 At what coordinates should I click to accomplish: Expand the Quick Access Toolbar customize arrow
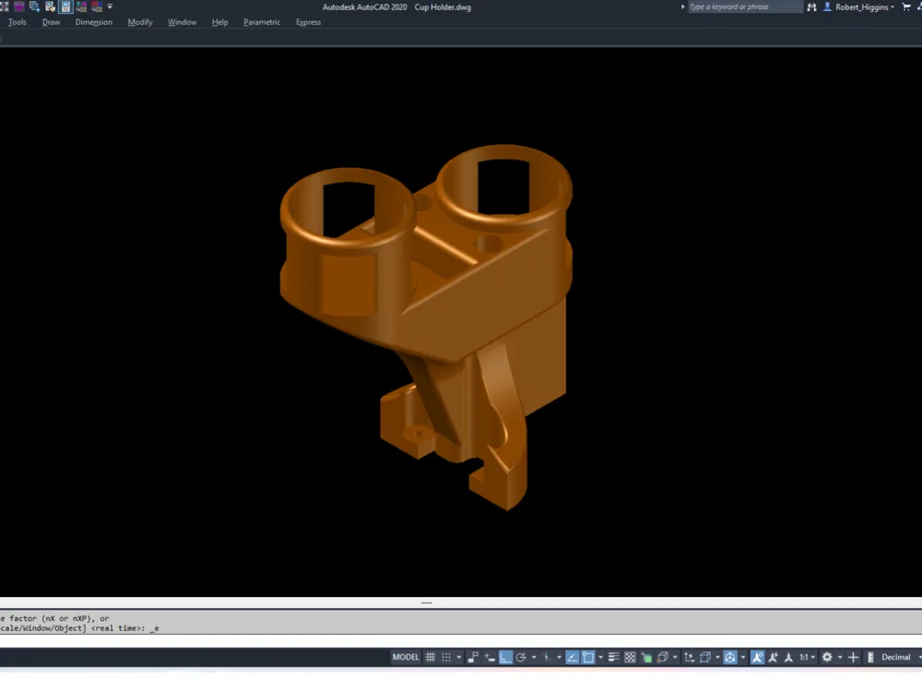click(110, 6)
